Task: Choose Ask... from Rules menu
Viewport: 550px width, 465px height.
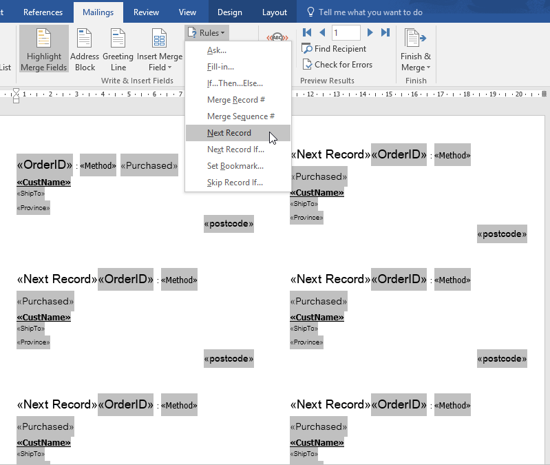Action: 238,50
